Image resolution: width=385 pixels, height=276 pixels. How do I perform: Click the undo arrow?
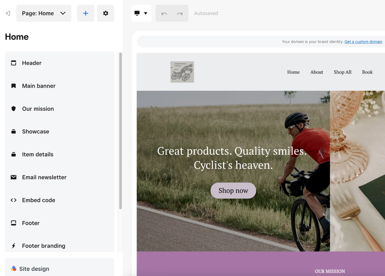tap(164, 13)
